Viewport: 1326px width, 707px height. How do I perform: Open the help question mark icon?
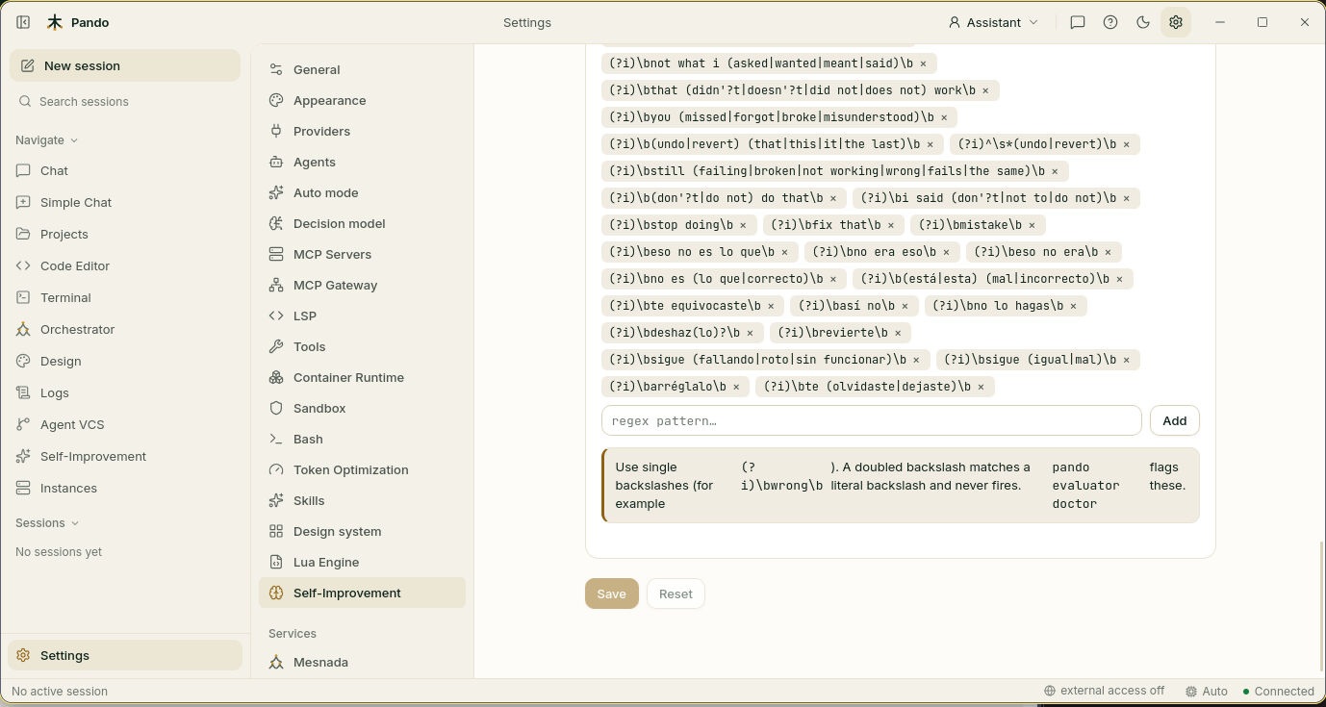pyautogui.click(x=1110, y=22)
